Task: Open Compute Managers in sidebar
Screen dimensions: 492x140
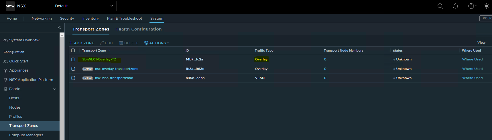Action: (26, 135)
